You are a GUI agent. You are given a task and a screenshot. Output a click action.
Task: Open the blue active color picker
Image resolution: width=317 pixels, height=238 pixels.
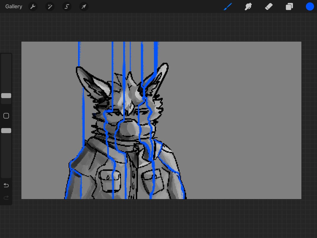pos(310,7)
